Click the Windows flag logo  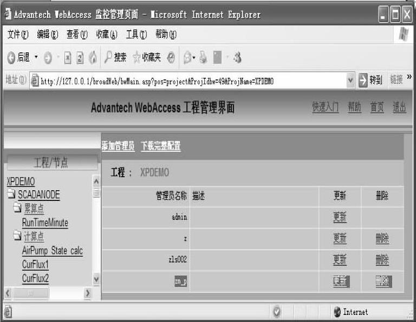click(404, 34)
